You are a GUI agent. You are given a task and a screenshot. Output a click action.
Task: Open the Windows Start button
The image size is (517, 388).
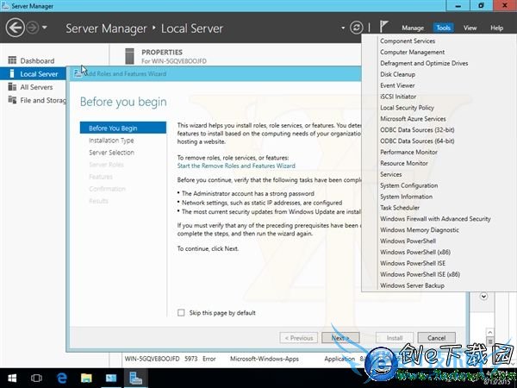12,378
